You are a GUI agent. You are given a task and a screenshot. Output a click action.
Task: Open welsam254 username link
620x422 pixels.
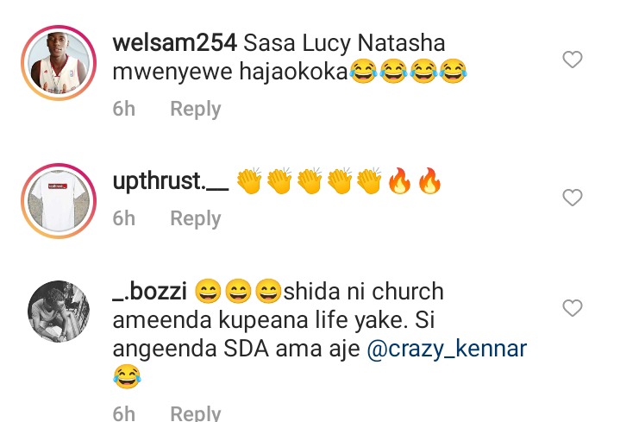click(174, 43)
